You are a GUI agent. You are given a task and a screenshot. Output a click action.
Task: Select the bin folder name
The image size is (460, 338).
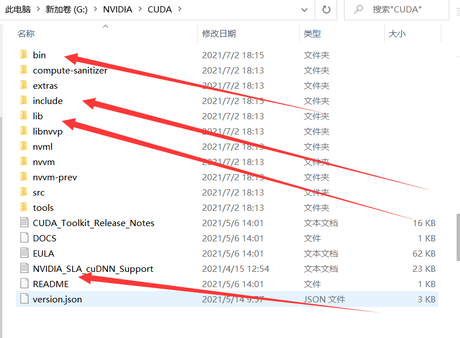tap(39, 55)
